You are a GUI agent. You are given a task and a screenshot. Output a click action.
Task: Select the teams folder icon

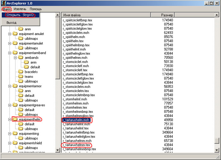[x=21, y=76]
